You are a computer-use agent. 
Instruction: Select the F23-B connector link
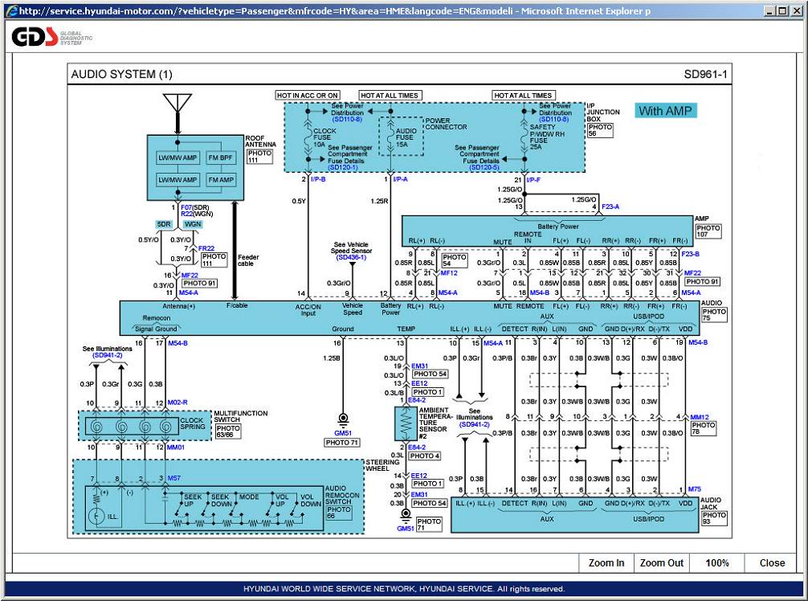(691, 254)
